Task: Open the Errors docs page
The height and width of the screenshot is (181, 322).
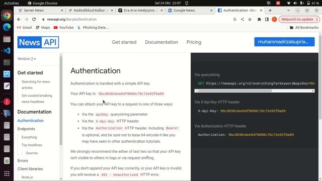Action: 23,161
